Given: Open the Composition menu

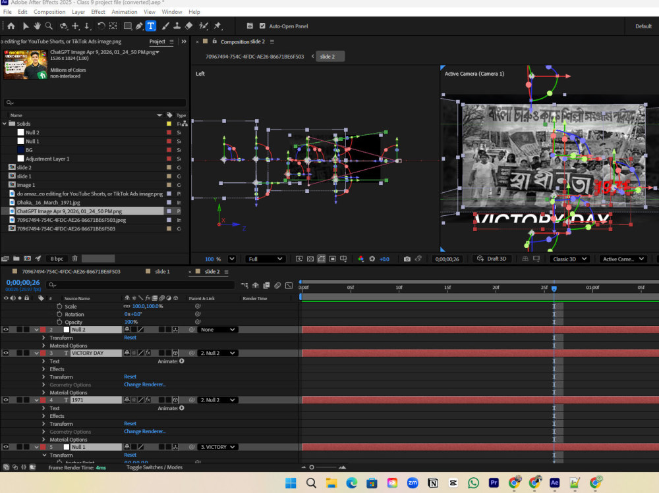Looking at the screenshot, I should (x=49, y=12).
